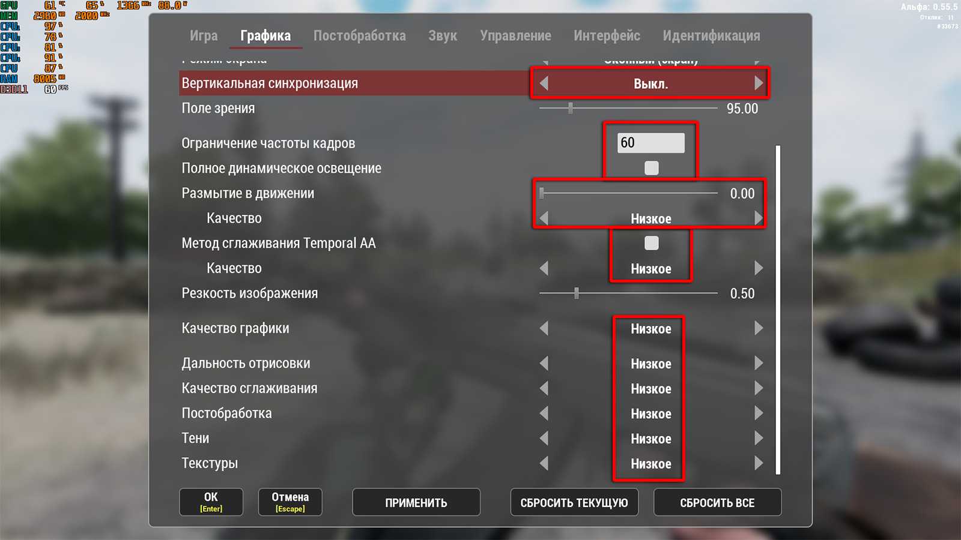Screen dimensions: 961x540
Task: Click СБРОСИТЬ ТЕКУЩУЮ button
Action: 574,502
